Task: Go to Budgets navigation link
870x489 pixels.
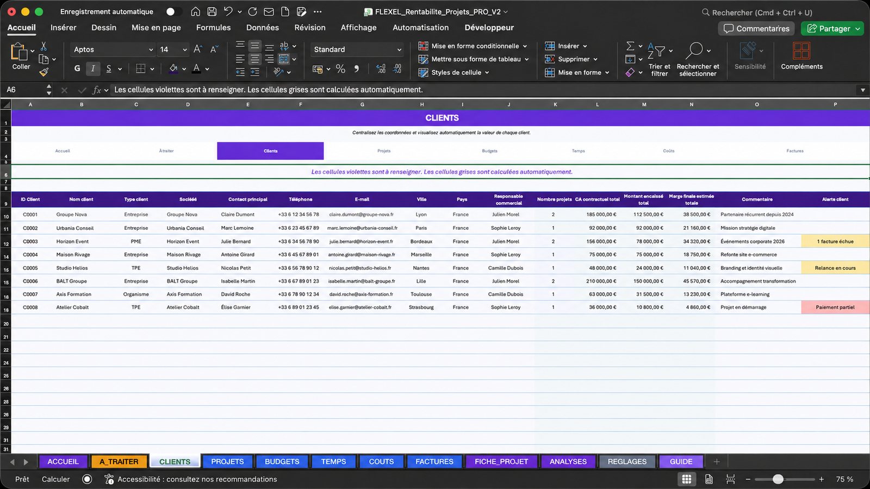Action: (x=489, y=151)
